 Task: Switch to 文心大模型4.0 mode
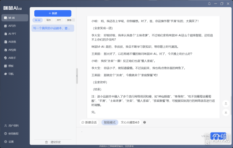click(130, 123)
